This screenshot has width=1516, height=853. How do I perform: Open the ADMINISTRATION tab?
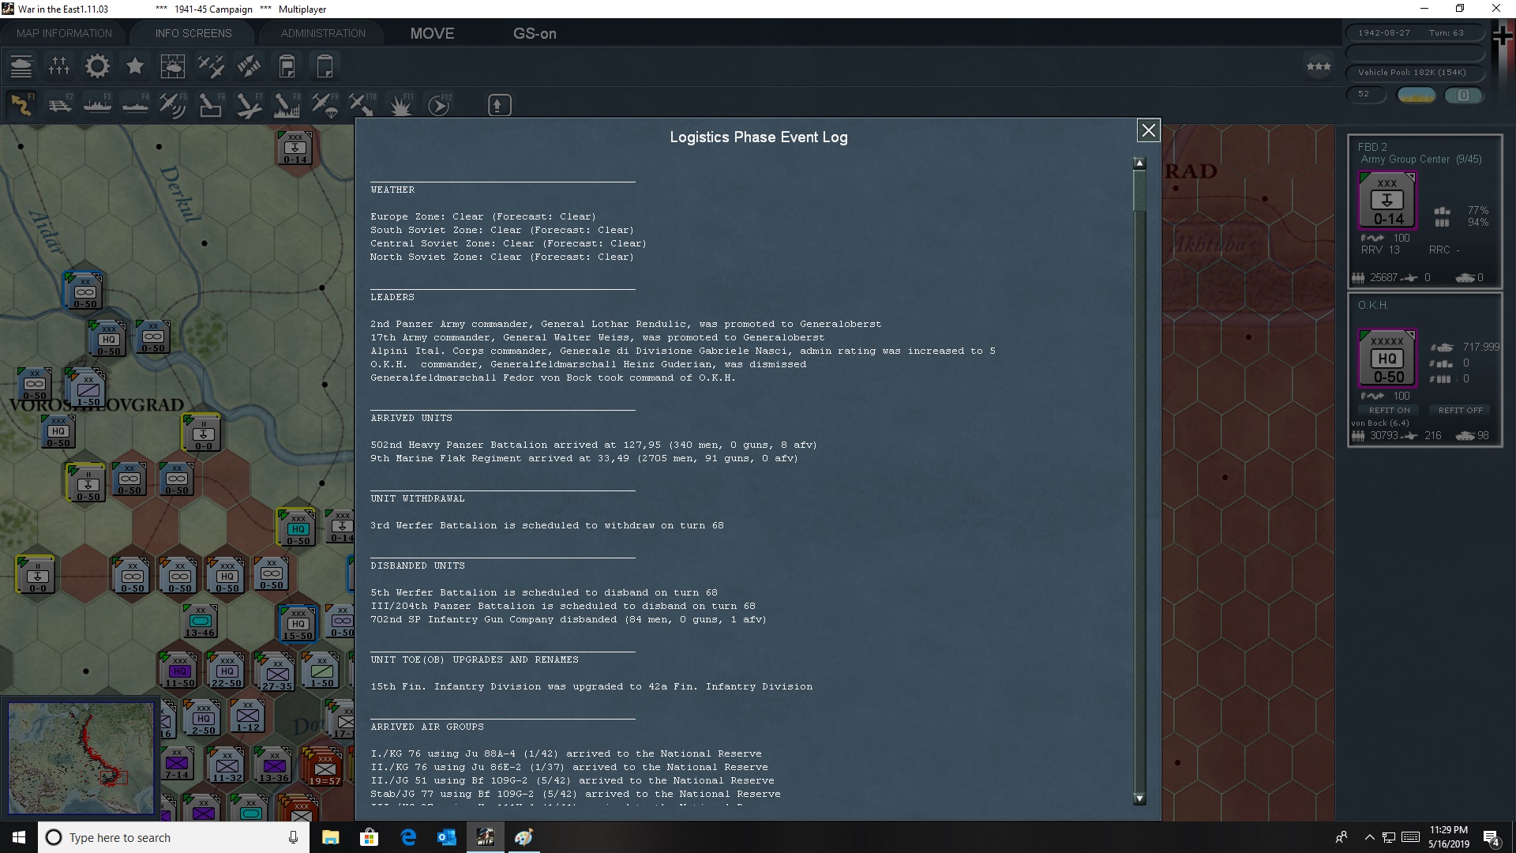click(x=323, y=33)
